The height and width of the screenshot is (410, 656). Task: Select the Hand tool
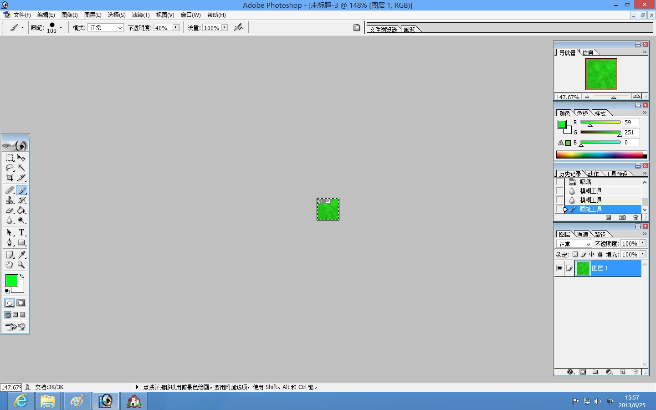click(10, 265)
